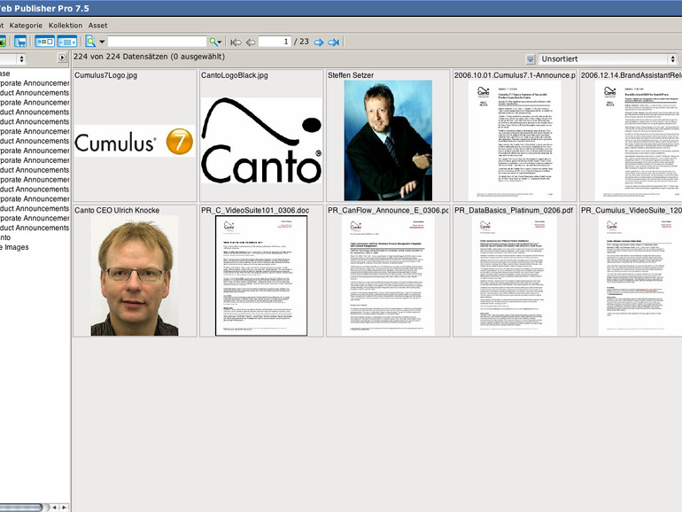Select the PR_CanFlow_Announce_E_0306 thumbnail

(388, 275)
